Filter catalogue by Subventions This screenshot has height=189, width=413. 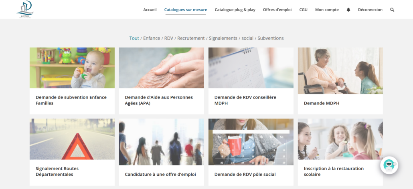click(x=271, y=38)
